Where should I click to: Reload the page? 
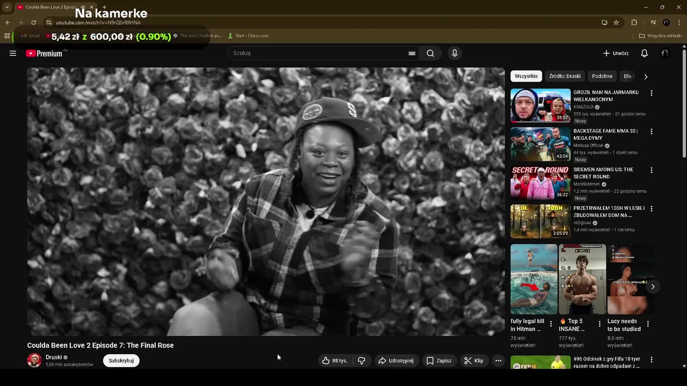33,23
